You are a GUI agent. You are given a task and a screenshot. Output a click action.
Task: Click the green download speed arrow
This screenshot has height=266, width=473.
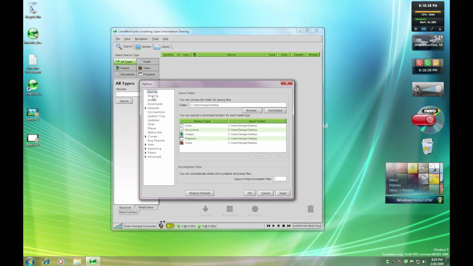[x=179, y=226]
